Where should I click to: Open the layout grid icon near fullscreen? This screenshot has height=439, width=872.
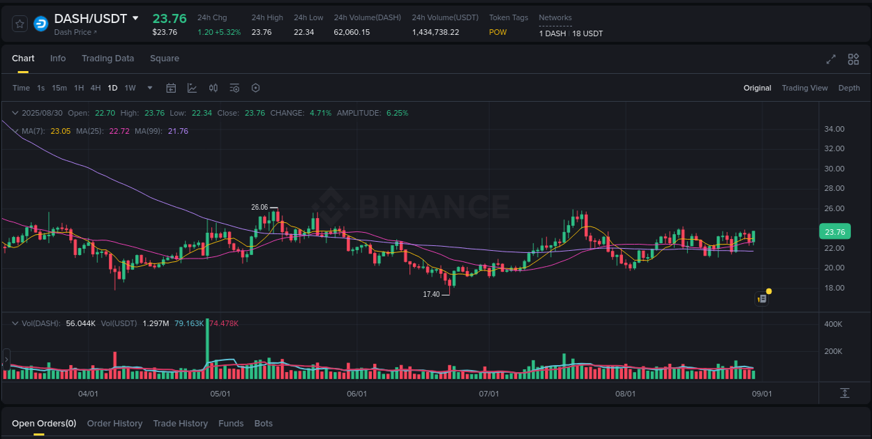[853, 59]
